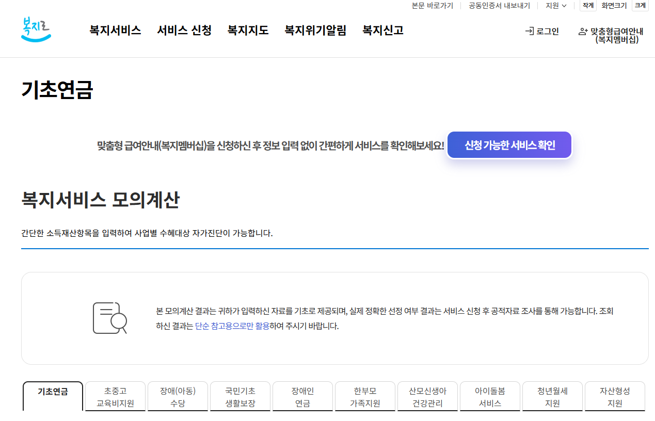Navigate to 서비스 신청 menu
The image size is (655, 421).
pyautogui.click(x=184, y=31)
